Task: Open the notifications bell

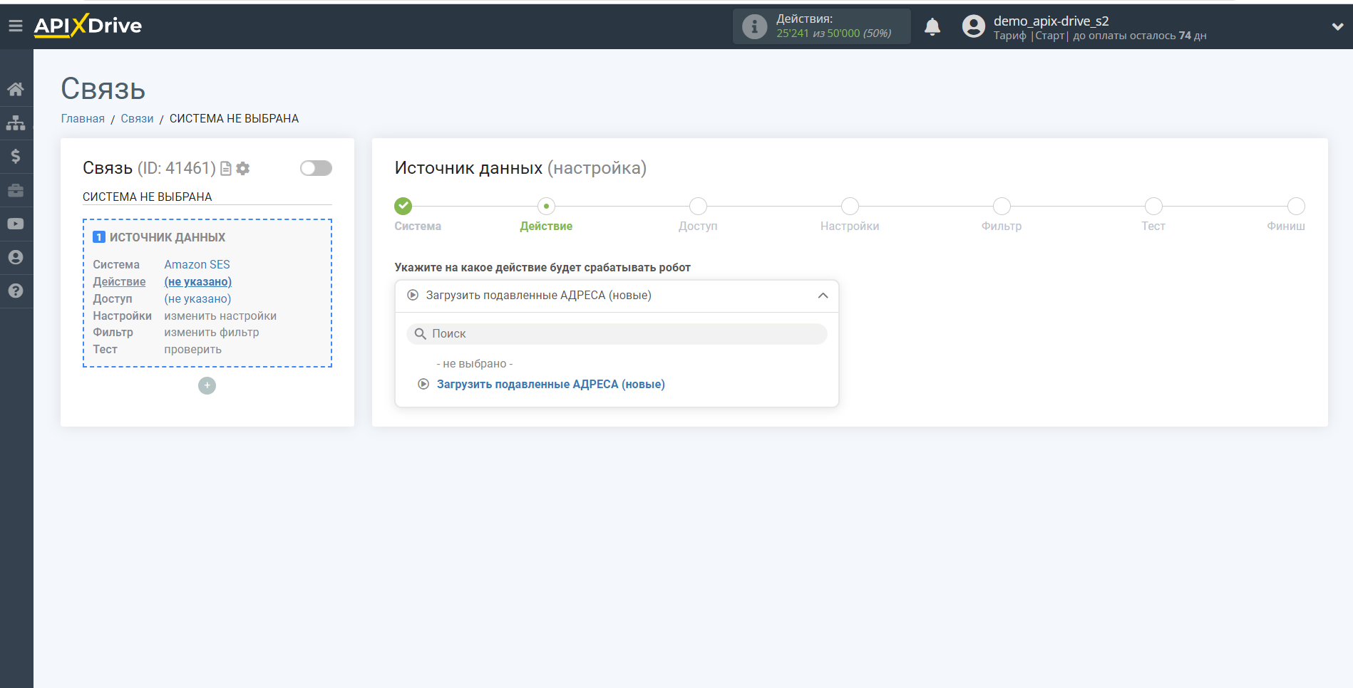Action: click(932, 27)
